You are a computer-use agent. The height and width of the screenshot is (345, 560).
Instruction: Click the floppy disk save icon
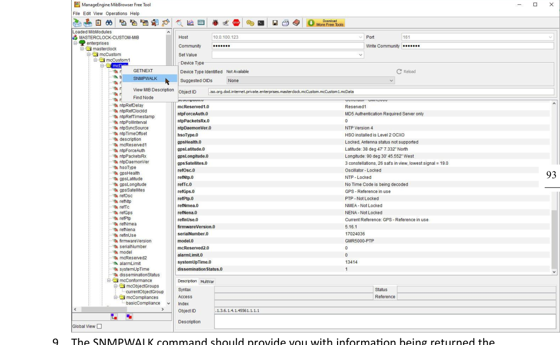(275, 23)
